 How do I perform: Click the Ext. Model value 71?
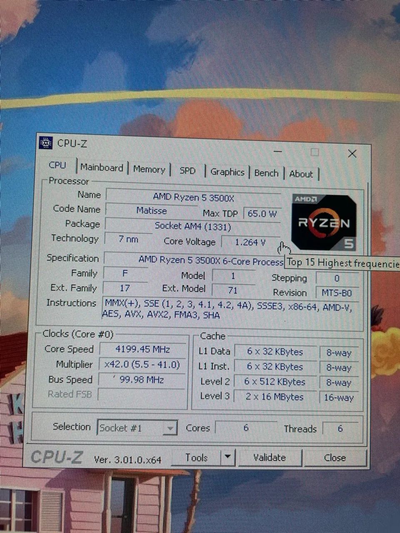233,290
